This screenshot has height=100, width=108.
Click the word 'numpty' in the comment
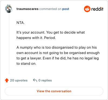26,48
